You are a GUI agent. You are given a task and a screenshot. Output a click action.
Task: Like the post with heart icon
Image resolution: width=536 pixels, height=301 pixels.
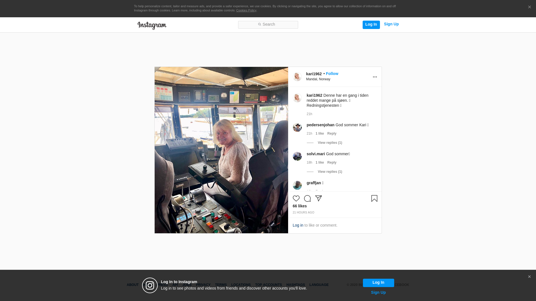[x=296, y=198]
